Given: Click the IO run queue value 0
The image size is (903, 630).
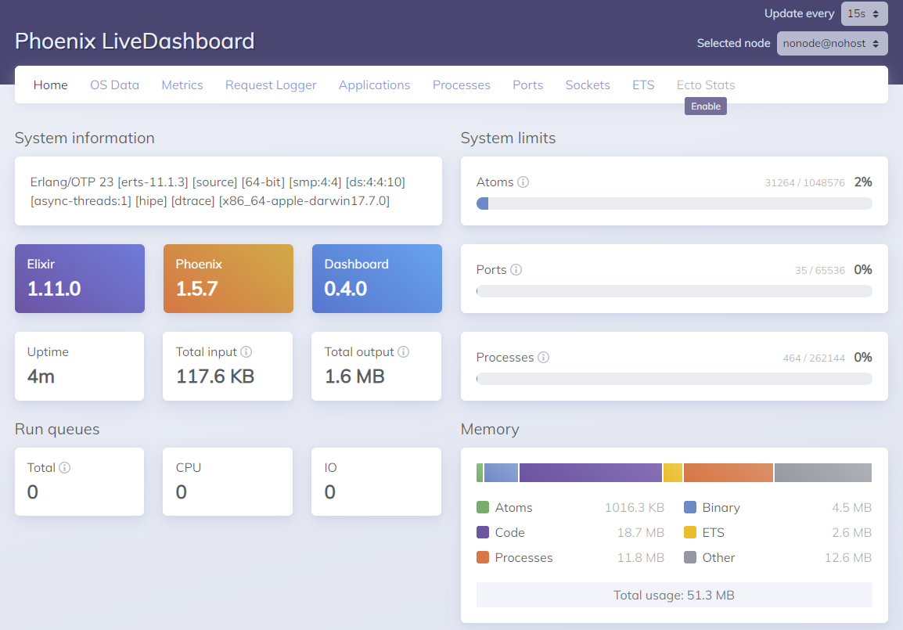Looking at the screenshot, I should point(329,491).
